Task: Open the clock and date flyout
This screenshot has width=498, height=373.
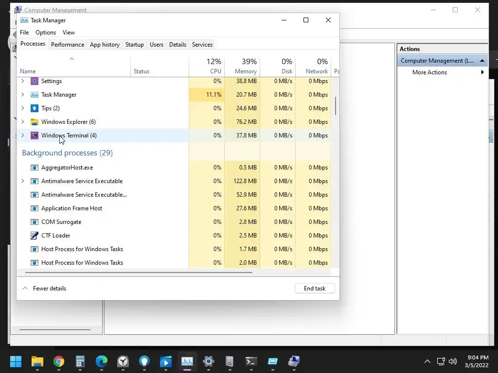Action: pos(477,361)
